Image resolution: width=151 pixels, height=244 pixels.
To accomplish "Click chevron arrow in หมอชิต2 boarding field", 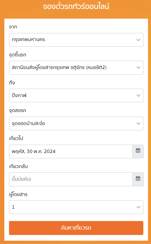I will [138, 68].
